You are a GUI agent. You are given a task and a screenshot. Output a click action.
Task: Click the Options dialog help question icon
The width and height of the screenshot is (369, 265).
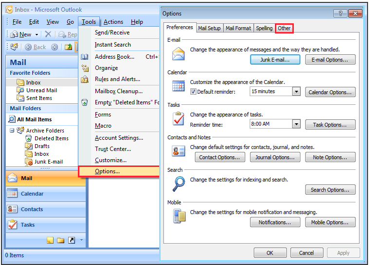(x=340, y=14)
